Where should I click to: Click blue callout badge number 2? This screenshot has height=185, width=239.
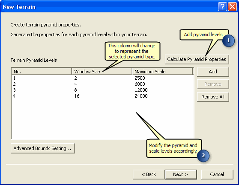(203, 156)
